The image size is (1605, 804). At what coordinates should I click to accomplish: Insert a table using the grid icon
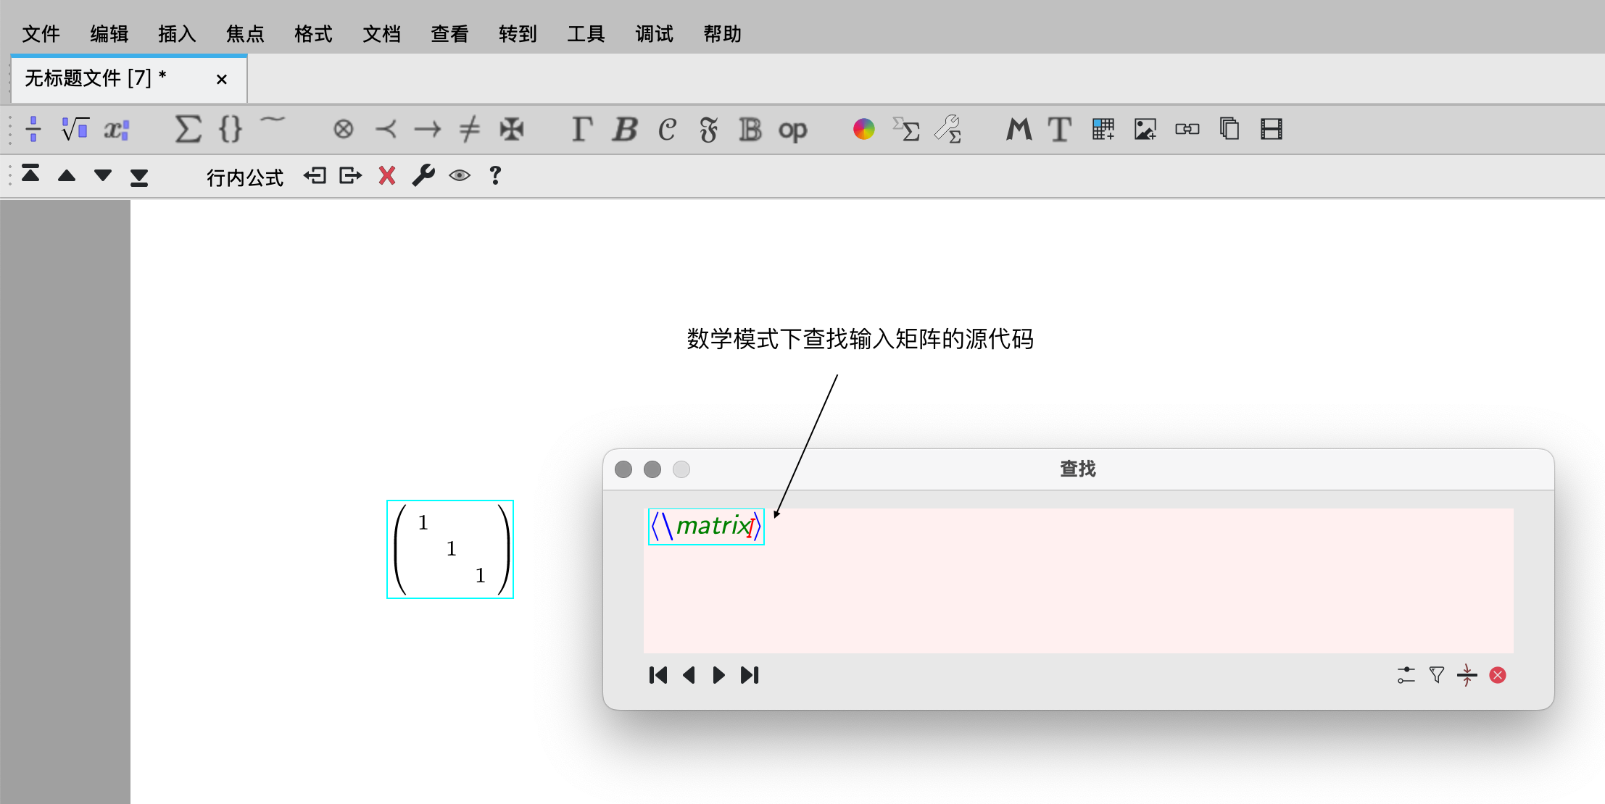click(x=1103, y=129)
